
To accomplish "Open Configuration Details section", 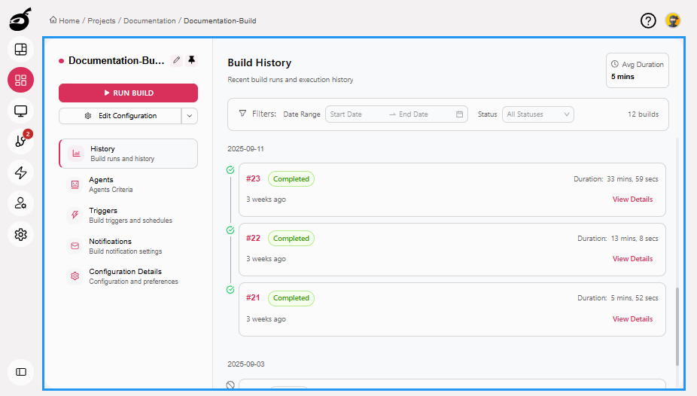I will click(x=128, y=276).
